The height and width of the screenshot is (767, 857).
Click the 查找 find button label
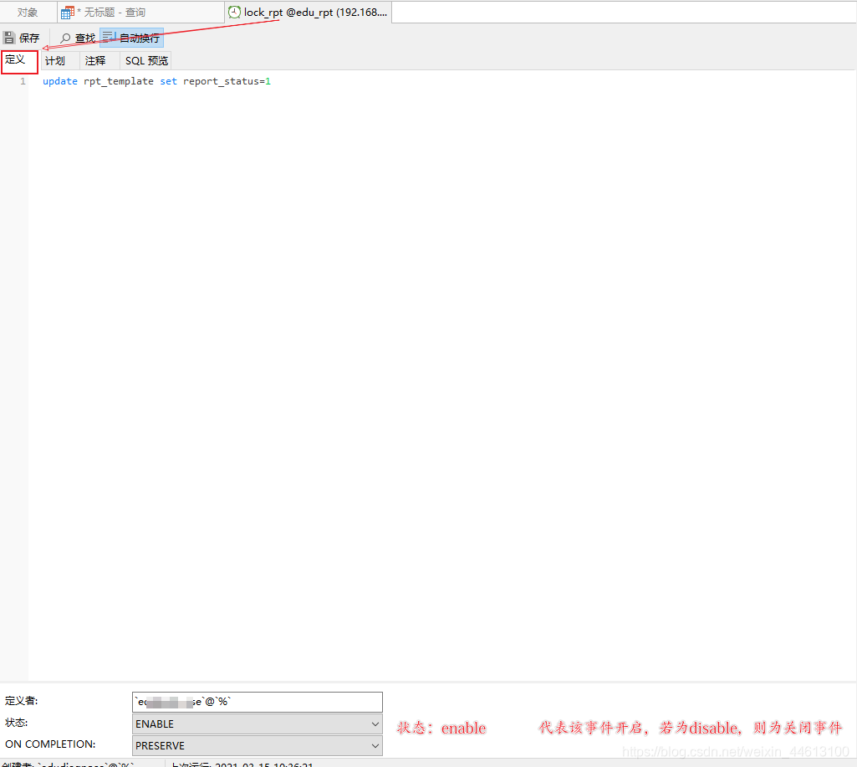coord(84,38)
